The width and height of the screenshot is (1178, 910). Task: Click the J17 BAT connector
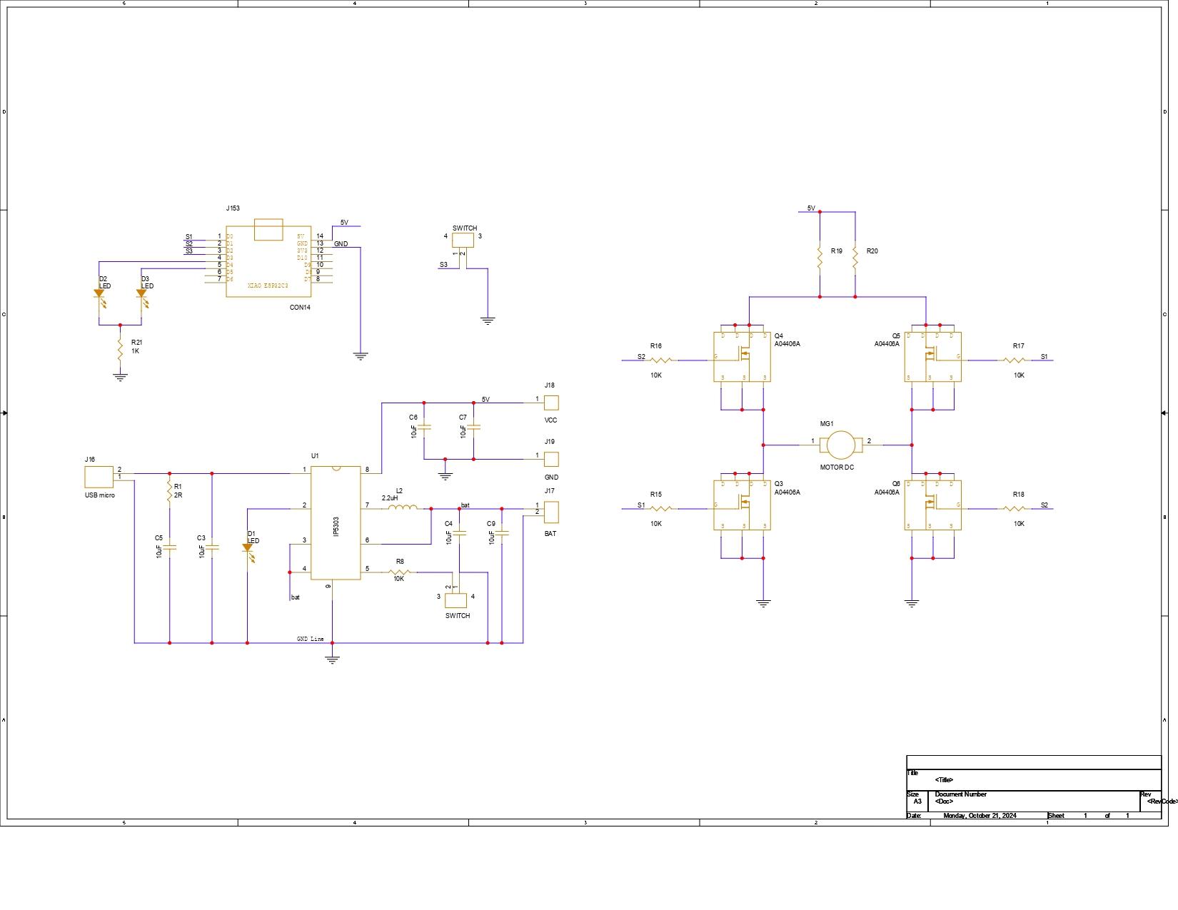coord(551,512)
